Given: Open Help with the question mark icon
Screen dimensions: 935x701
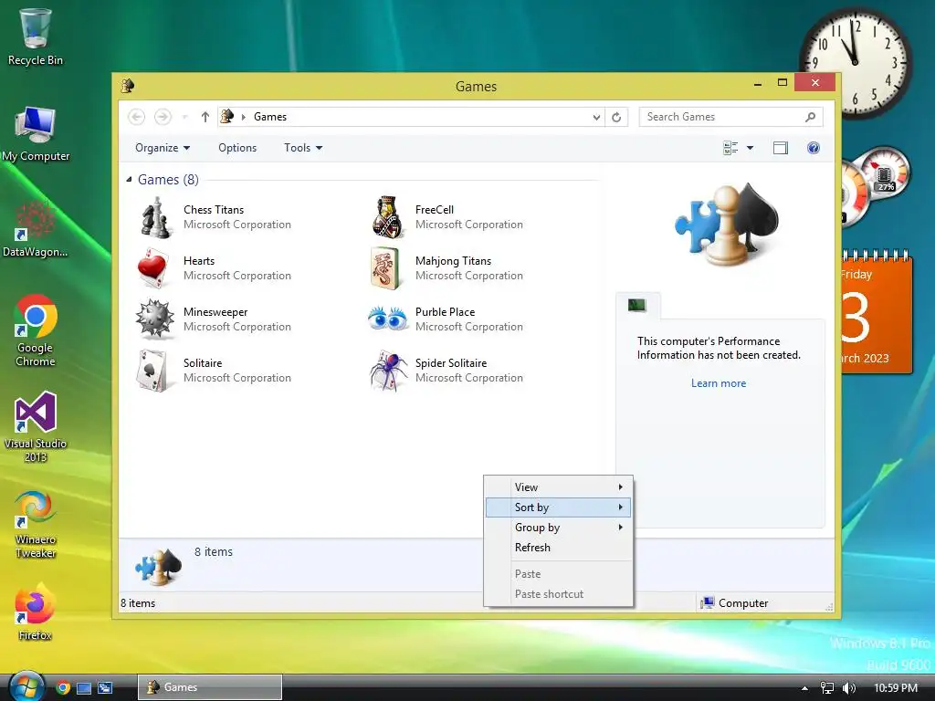Looking at the screenshot, I should 814,148.
